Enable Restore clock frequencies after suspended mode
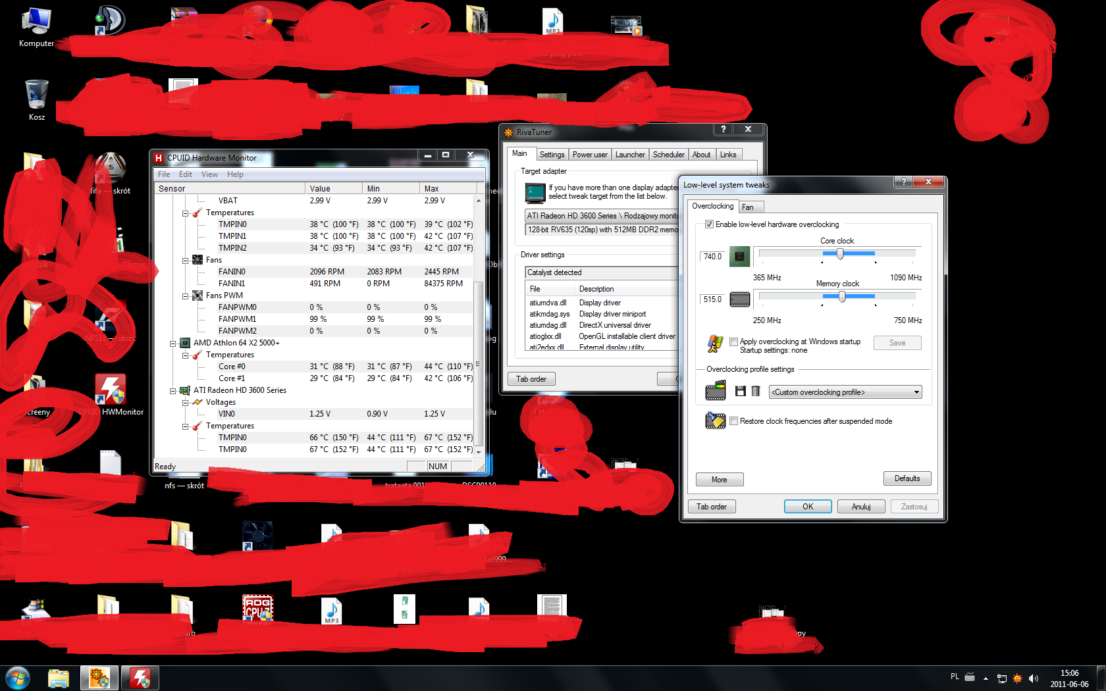Image resolution: width=1106 pixels, height=691 pixels. tap(734, 421)
